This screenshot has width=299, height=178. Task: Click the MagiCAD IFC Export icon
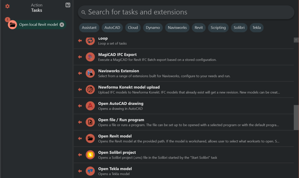coord(90,57)
